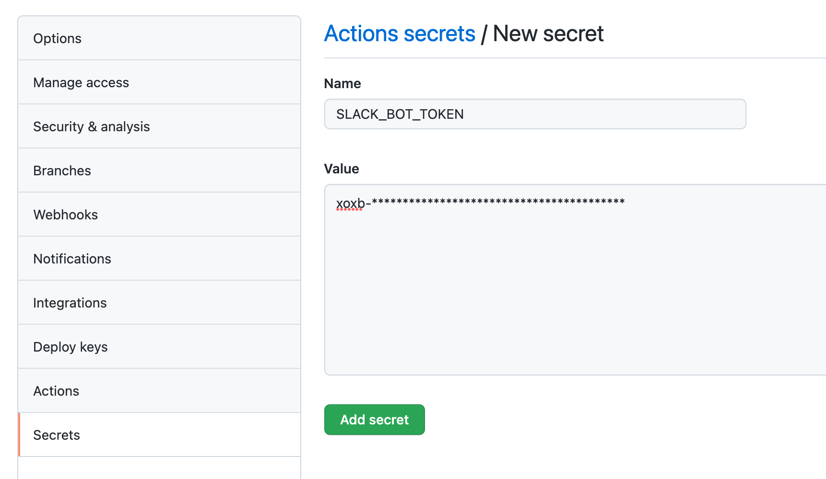Click the Name field label

(342, 83)
